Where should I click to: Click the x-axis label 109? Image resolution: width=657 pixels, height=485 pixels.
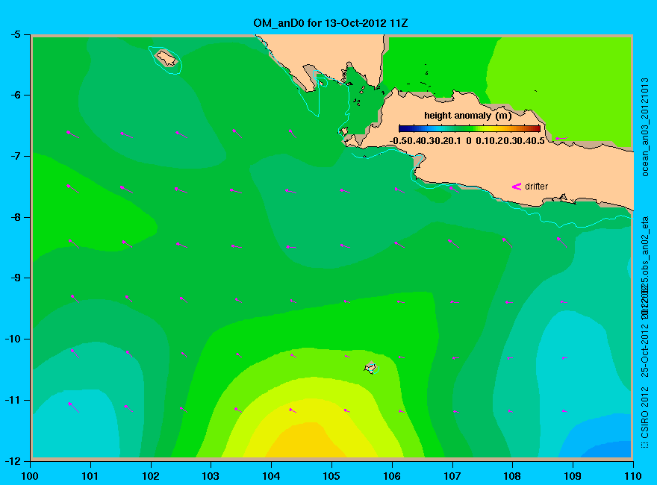coord(573,476)
